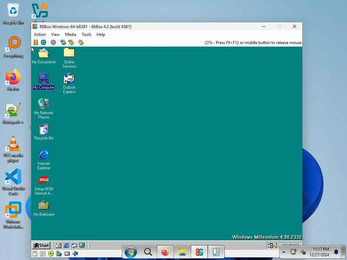The image size is (347, 260).
Task: Expand the host tray hidden icons arrow
Action: [x=284, y=252]
